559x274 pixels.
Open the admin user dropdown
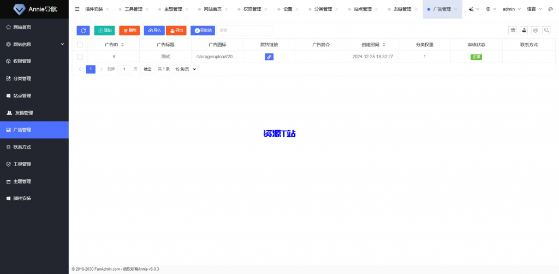click(x=512, y=9)
